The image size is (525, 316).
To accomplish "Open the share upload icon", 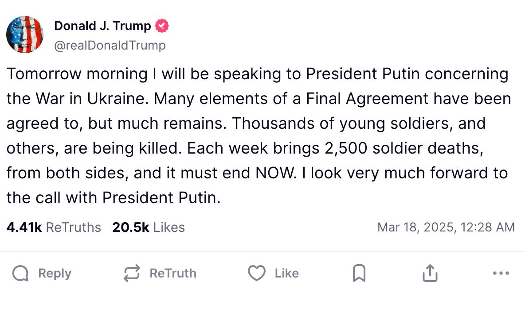I will [x=429, y=274].
